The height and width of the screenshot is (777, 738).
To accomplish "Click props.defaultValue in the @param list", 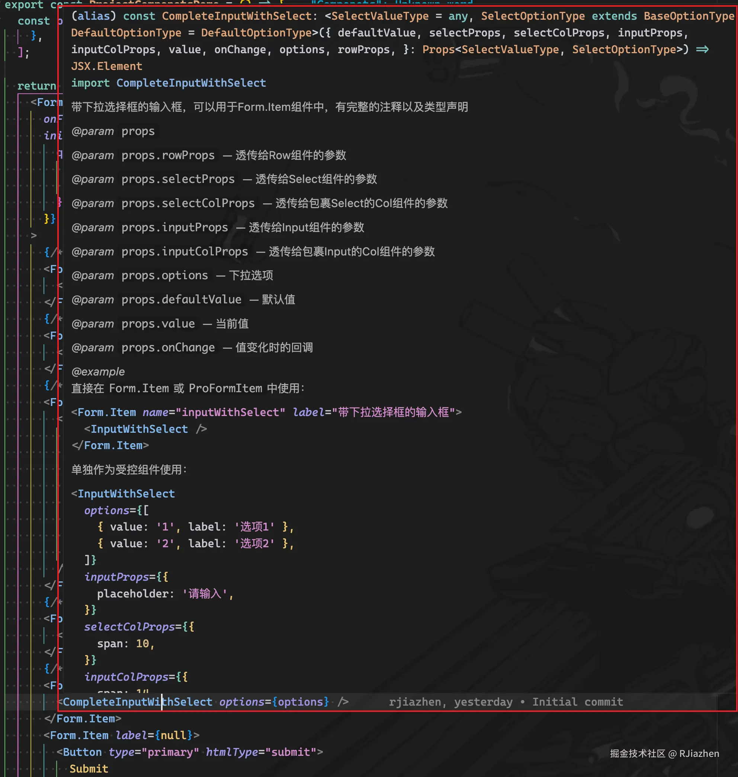I will click(x=182, y=299).
